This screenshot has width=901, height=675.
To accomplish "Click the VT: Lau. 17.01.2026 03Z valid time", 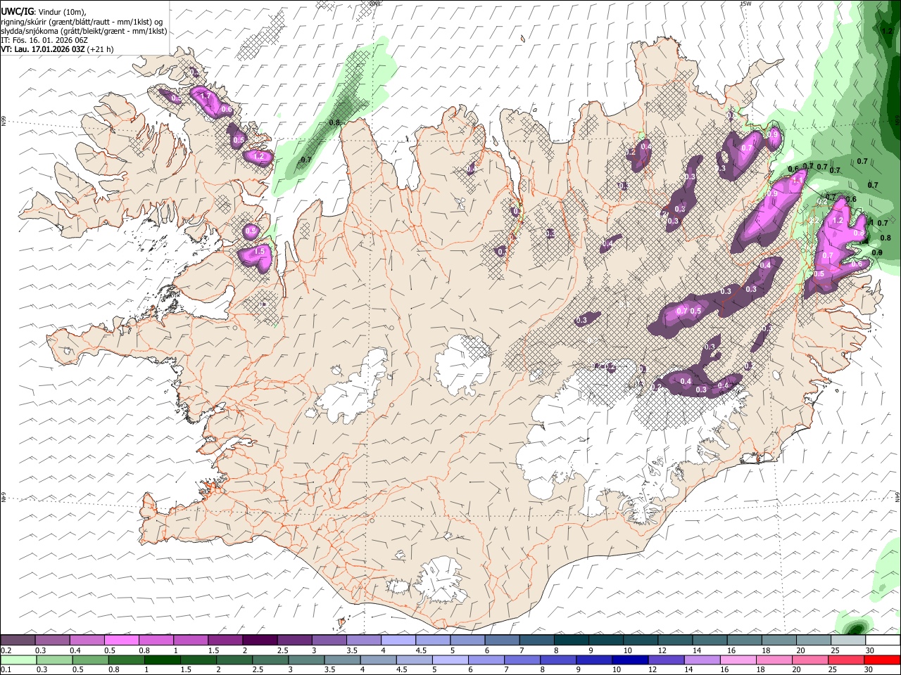I will point(42,49).
